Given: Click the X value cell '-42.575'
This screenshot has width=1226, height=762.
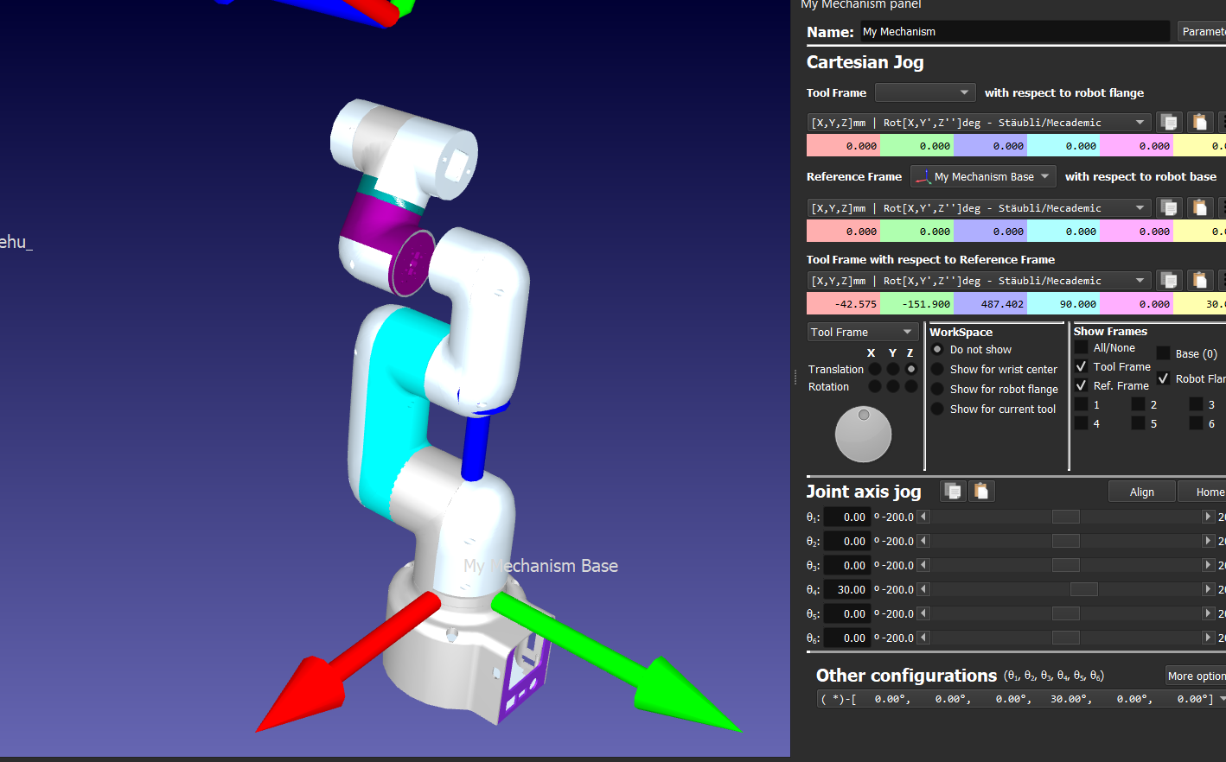Looking at the screenshot, I should pos(843,303).
